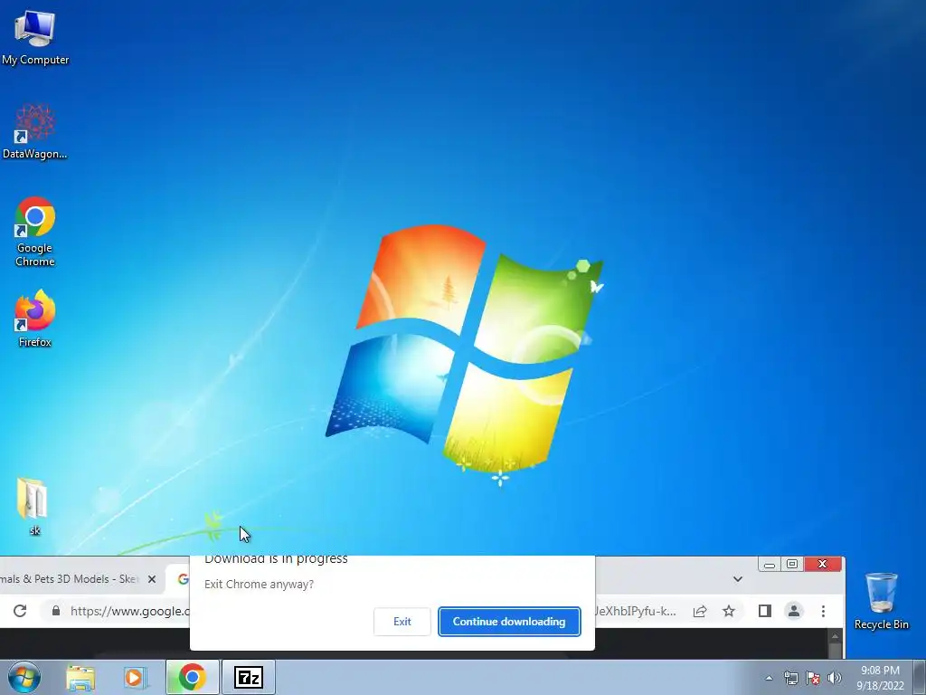Open Google Chrome desktop shortcut
The image size is (926, 695).
click(x=35, y=232)
